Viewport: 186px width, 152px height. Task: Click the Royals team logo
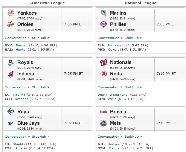11,63
